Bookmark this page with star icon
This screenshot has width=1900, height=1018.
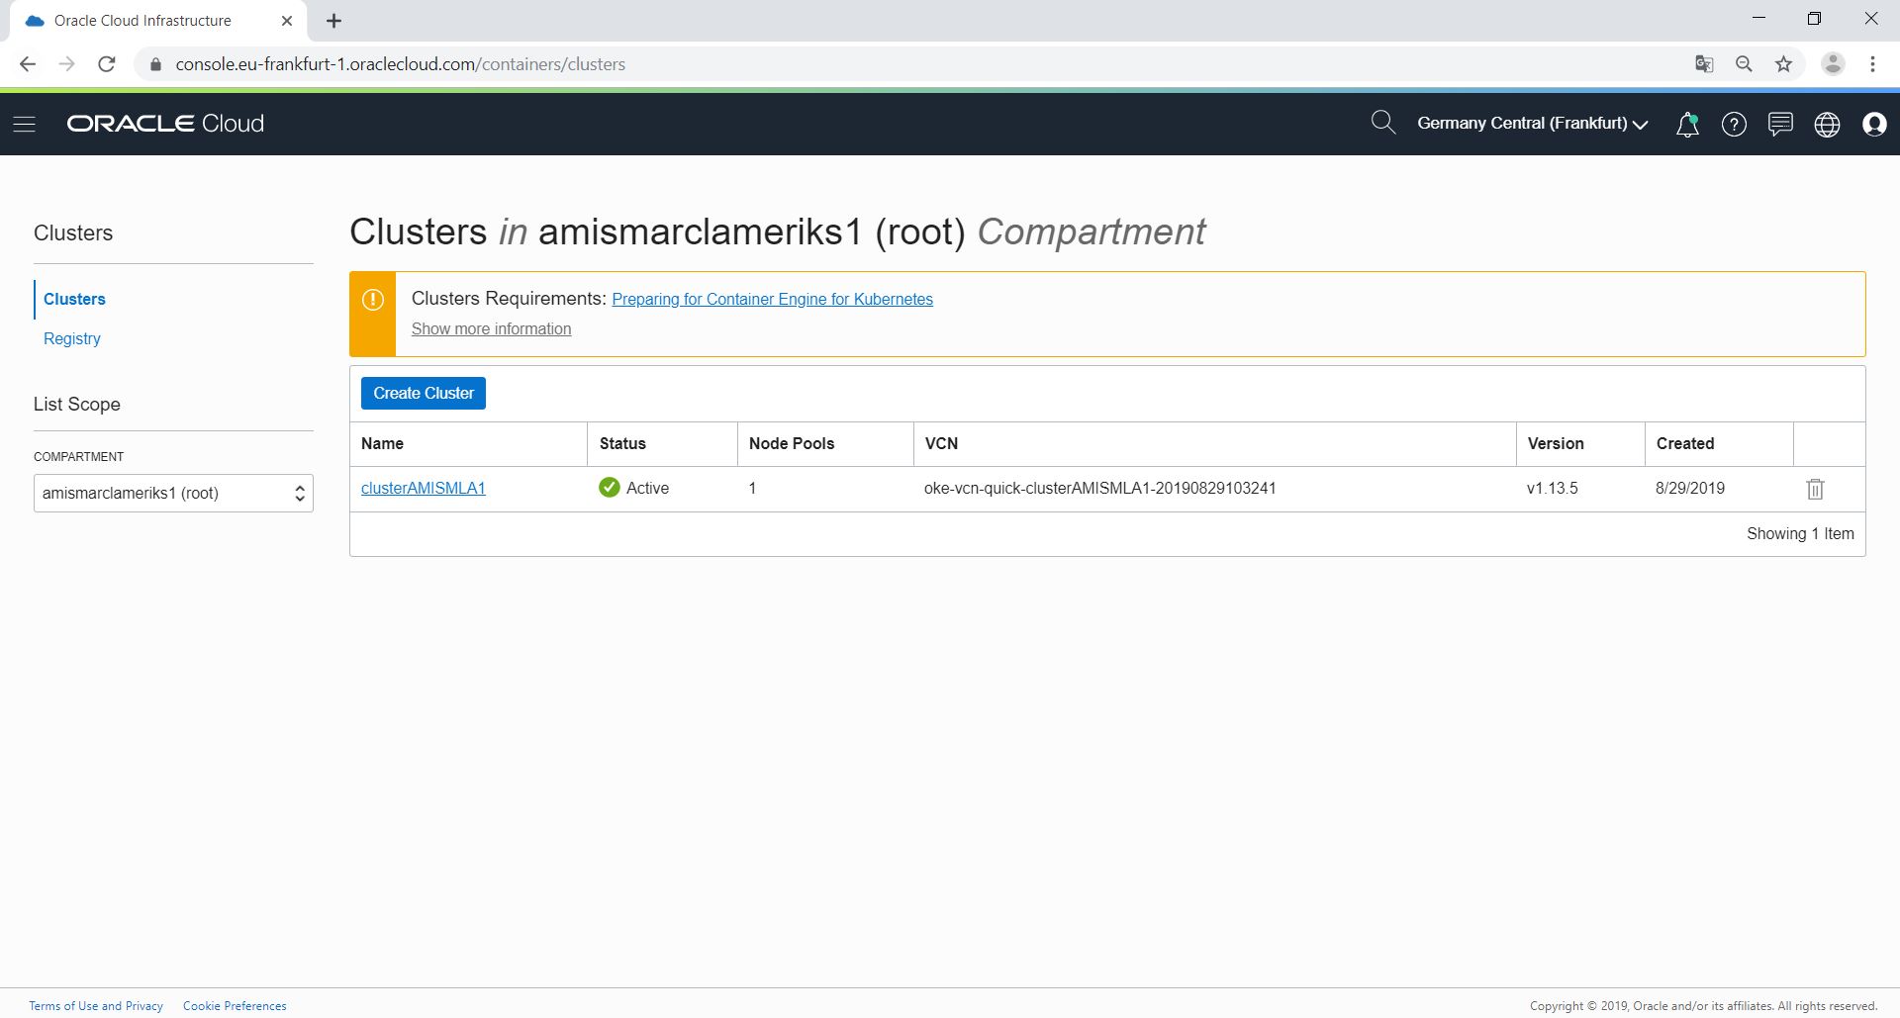[x=1783, y=64]
